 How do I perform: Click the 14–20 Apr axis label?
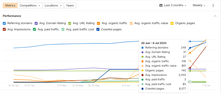pos(14,86)
